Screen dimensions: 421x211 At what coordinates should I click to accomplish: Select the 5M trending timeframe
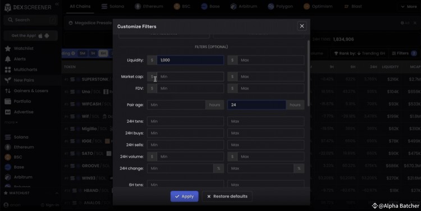pyautogui.click(x=83, y=53)
